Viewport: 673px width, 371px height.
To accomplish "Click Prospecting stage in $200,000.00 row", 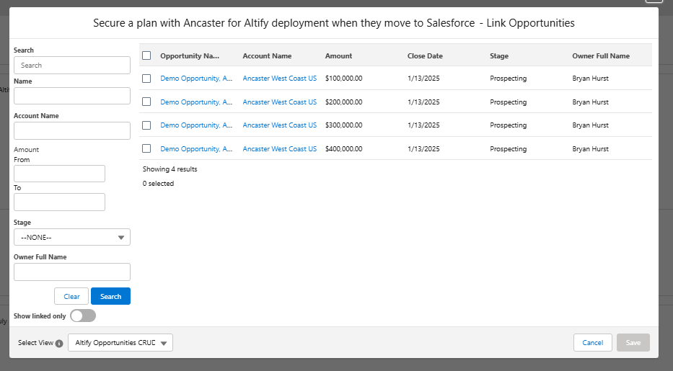I will pyautogui.click(x=509, y=102).
